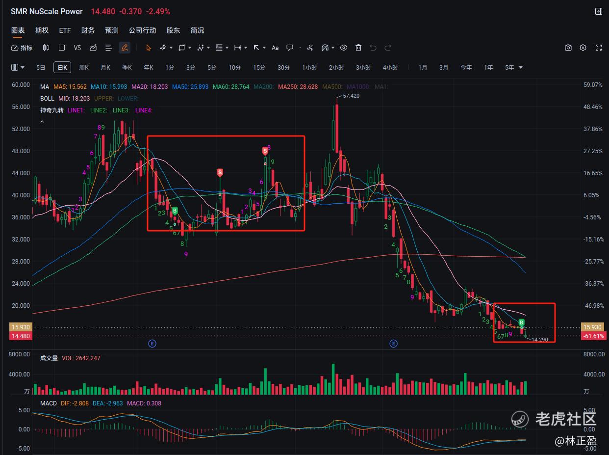Select the 15分 interval
609x455 pixels.
[259, 67]
